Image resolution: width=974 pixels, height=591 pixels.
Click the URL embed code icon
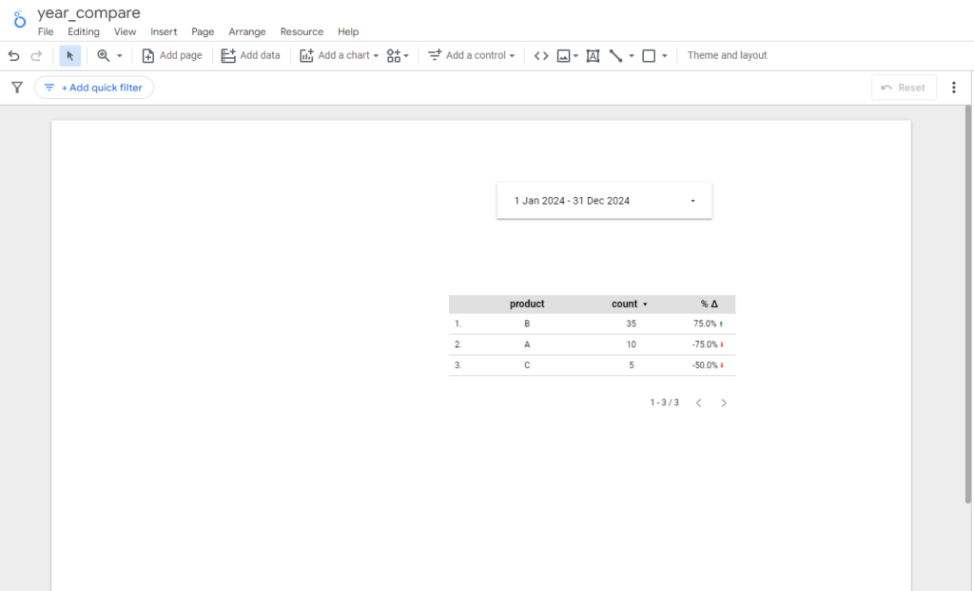541,56
